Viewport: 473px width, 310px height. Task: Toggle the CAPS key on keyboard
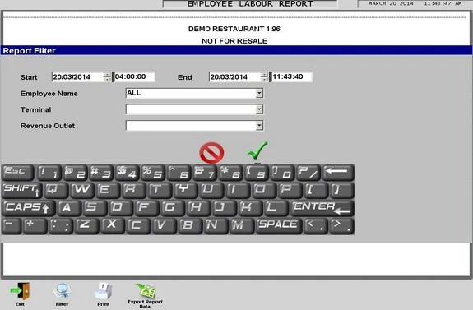click(x=28, y=208)
